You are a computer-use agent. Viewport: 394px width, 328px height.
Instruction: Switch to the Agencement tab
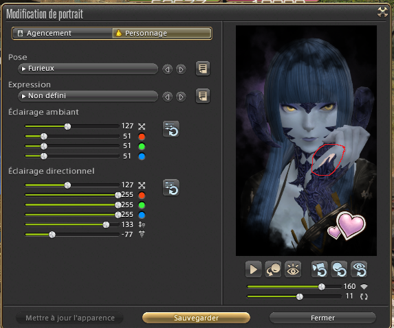pyautogui.click(x=62, y=34)
